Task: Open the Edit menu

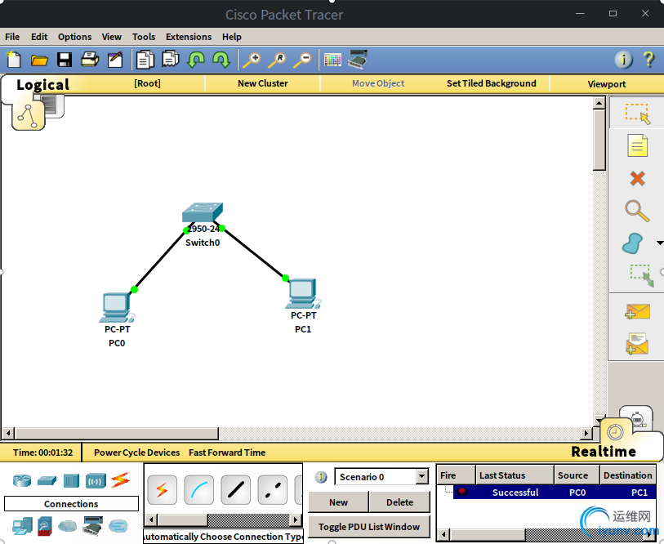Action: coord(39,37)
